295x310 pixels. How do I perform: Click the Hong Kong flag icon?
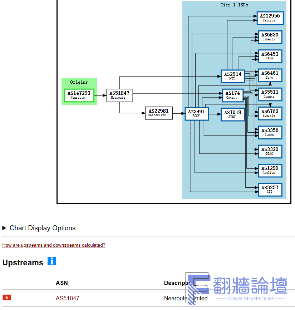[7, 297]
